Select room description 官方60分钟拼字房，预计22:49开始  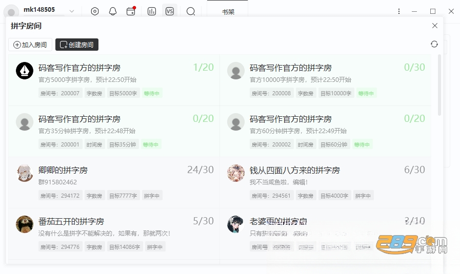[x=298, y=131]
